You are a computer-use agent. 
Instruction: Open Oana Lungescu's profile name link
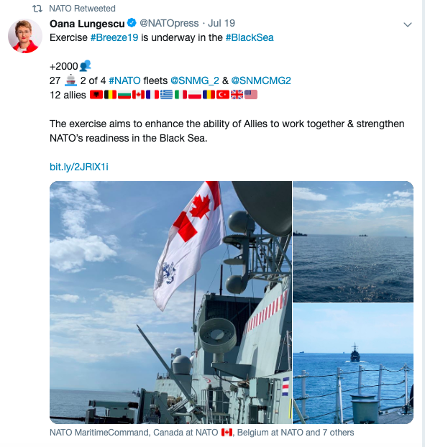coord(87,24)
